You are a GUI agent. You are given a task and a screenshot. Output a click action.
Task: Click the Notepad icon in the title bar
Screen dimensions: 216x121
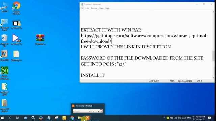click(82, 4)
